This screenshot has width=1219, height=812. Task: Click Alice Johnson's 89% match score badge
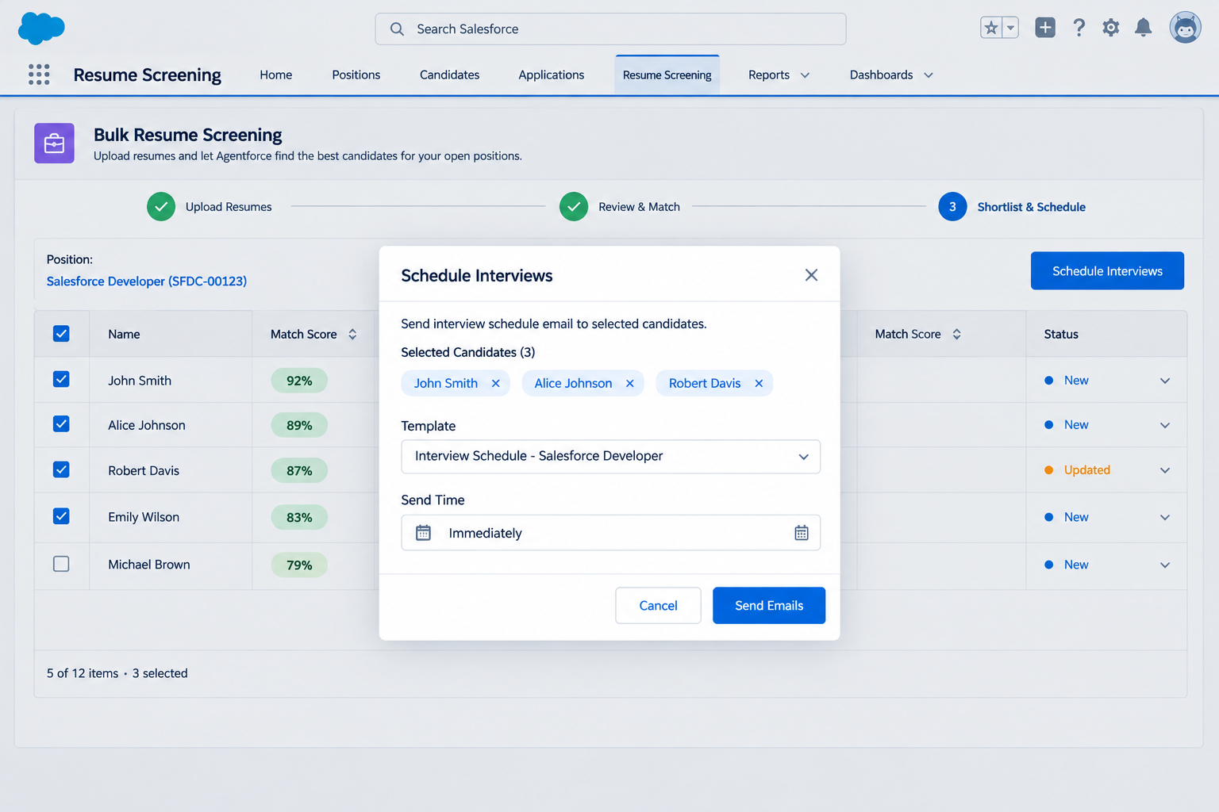point(299,425)
